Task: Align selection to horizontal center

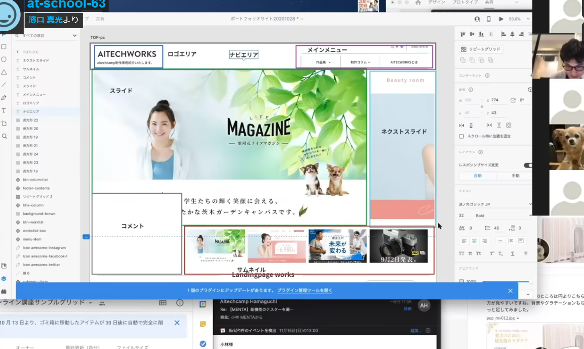Action: [513, 34]
